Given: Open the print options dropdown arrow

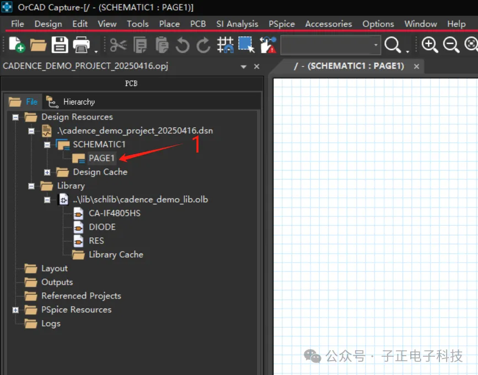Looking at the screenshot, I should [96, 51].
